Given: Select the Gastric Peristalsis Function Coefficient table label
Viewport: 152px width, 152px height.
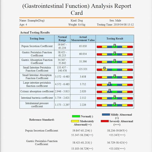Looking at the screenshot, I should click(37, 54).
